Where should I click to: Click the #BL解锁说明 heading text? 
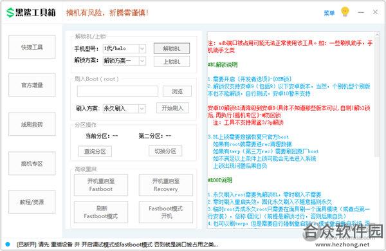coord(223,64)
